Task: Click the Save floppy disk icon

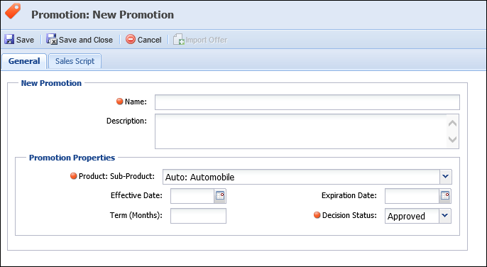Action: coord(9,40)
